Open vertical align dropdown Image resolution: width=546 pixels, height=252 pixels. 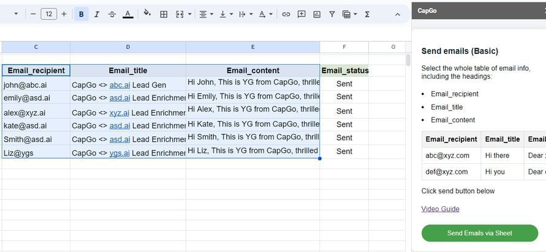point(226,14)
